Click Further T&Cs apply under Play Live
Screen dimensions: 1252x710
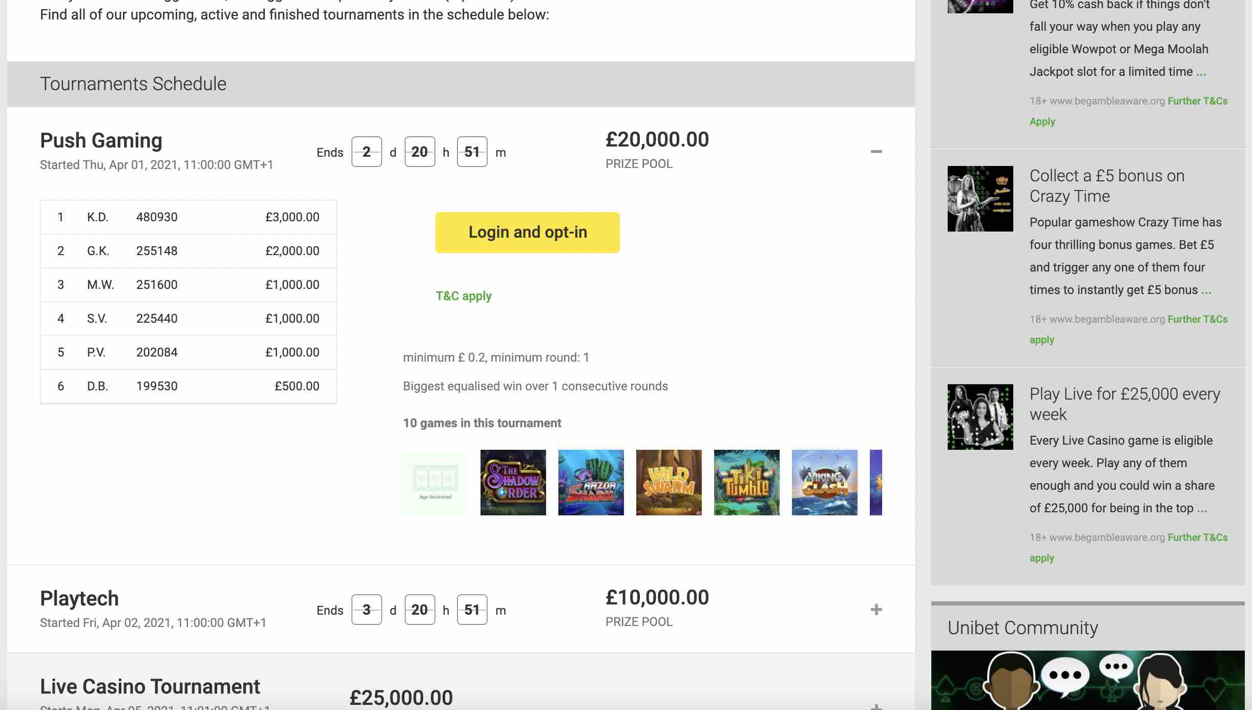1197,537
